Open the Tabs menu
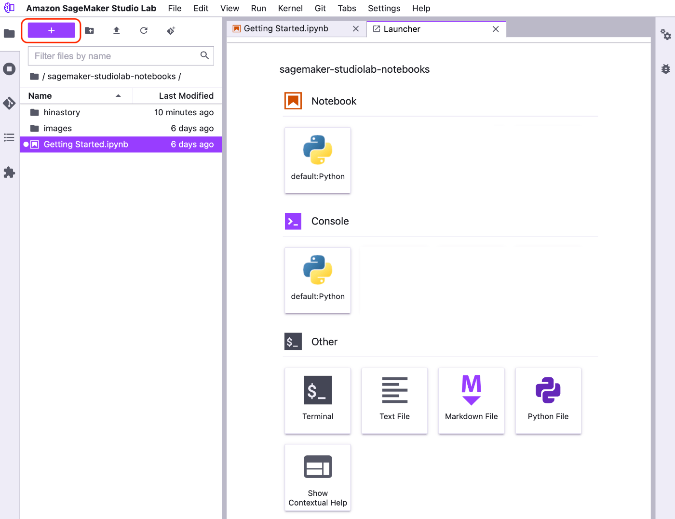Viewport: 675px width, 519px height. tap(347, 8)
